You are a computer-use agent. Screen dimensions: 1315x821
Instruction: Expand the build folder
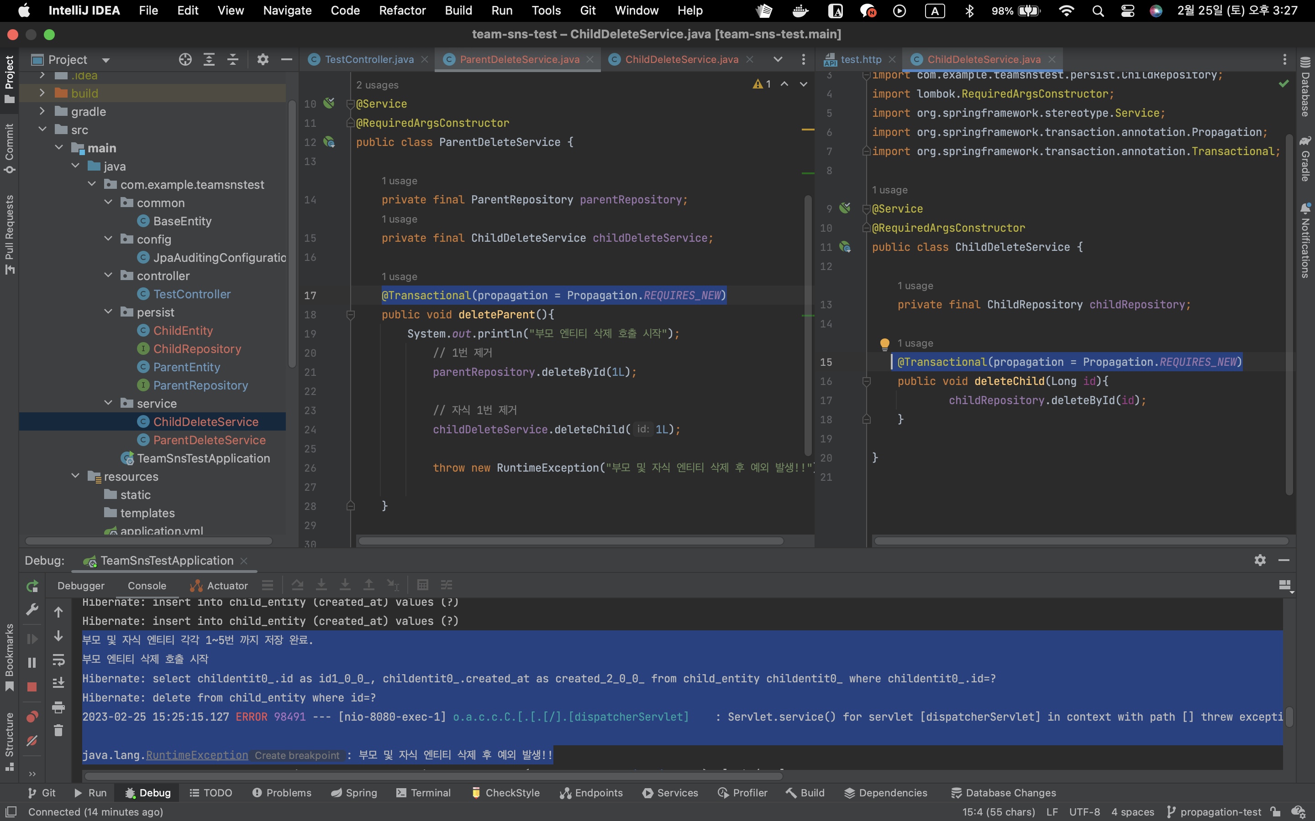point(42,93)
